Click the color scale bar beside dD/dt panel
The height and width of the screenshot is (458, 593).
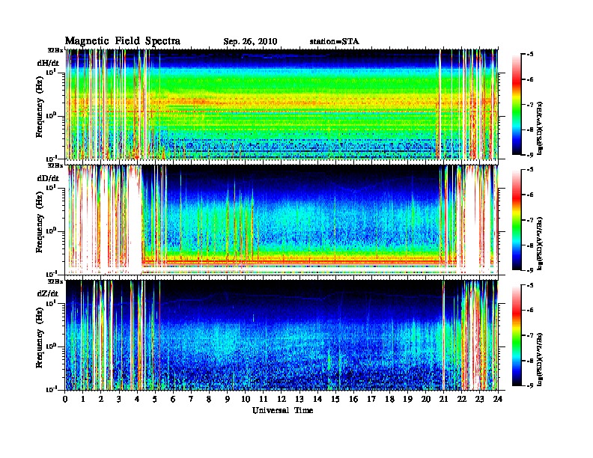point(517,220)
